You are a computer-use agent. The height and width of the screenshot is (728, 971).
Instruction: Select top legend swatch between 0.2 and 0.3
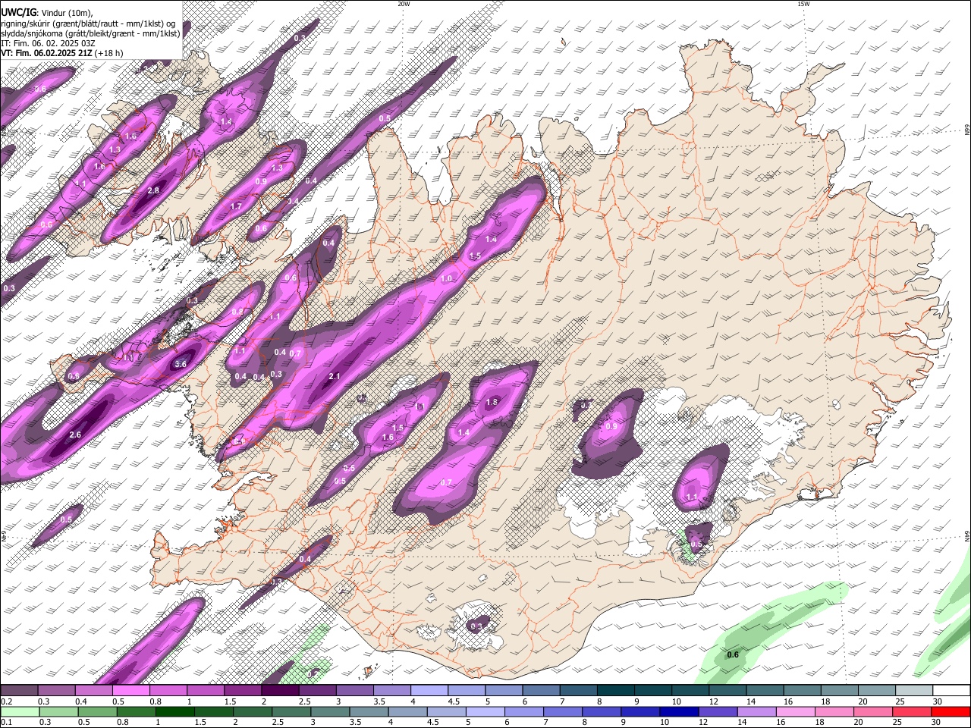point(19,692)
